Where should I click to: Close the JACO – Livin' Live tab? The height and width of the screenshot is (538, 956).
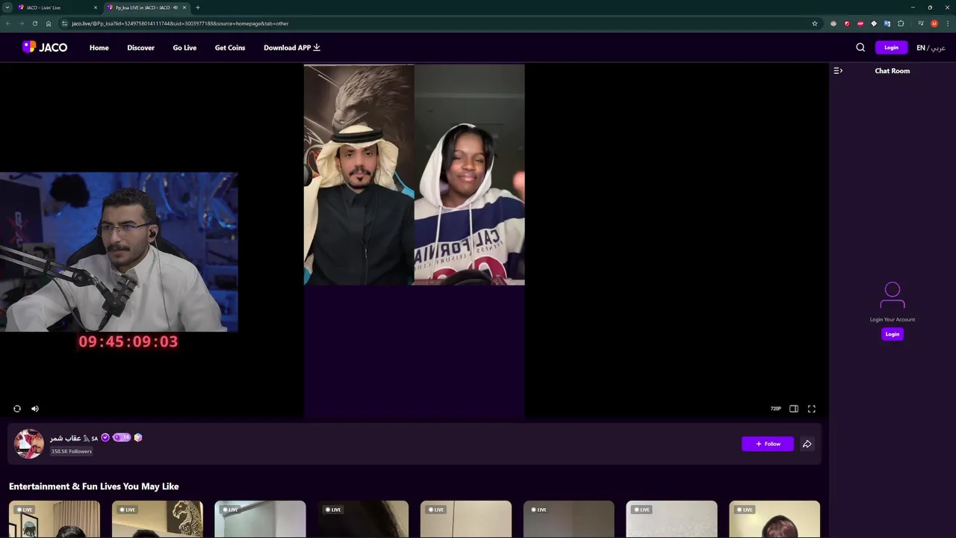[x=95, y=7]
